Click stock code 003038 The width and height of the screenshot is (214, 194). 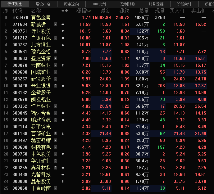point(20,181)
